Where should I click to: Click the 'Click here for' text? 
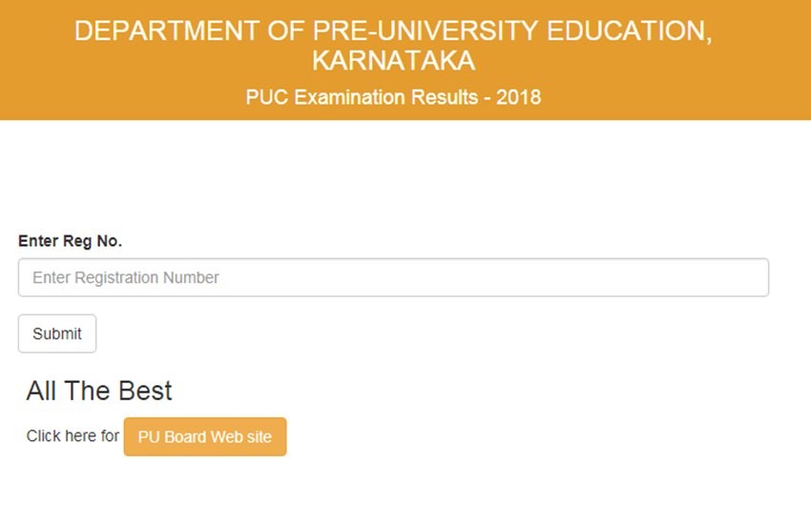tap(73, 436)
